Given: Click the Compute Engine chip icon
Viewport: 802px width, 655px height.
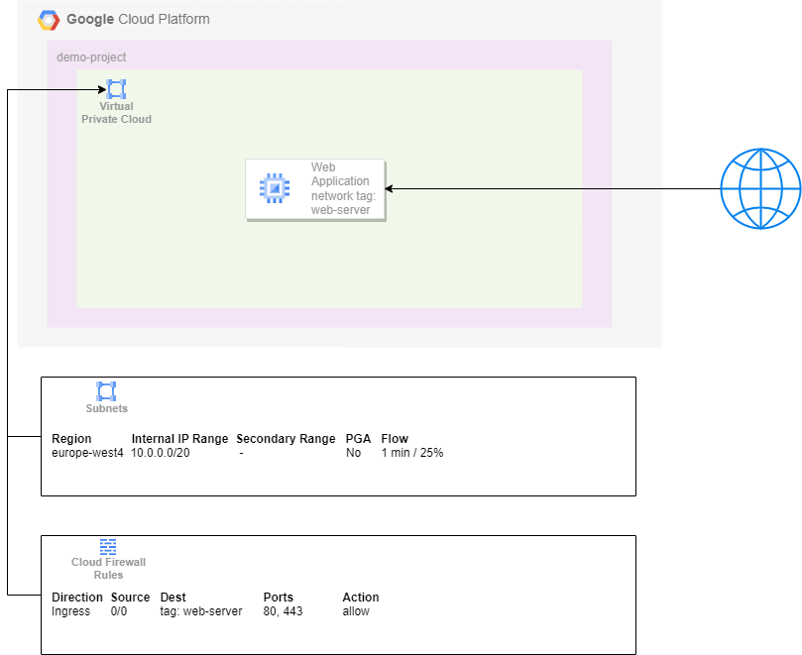Looking at the screenshot, I should (275, 188).
